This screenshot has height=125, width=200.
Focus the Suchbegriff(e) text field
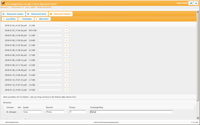click(131, 112)
